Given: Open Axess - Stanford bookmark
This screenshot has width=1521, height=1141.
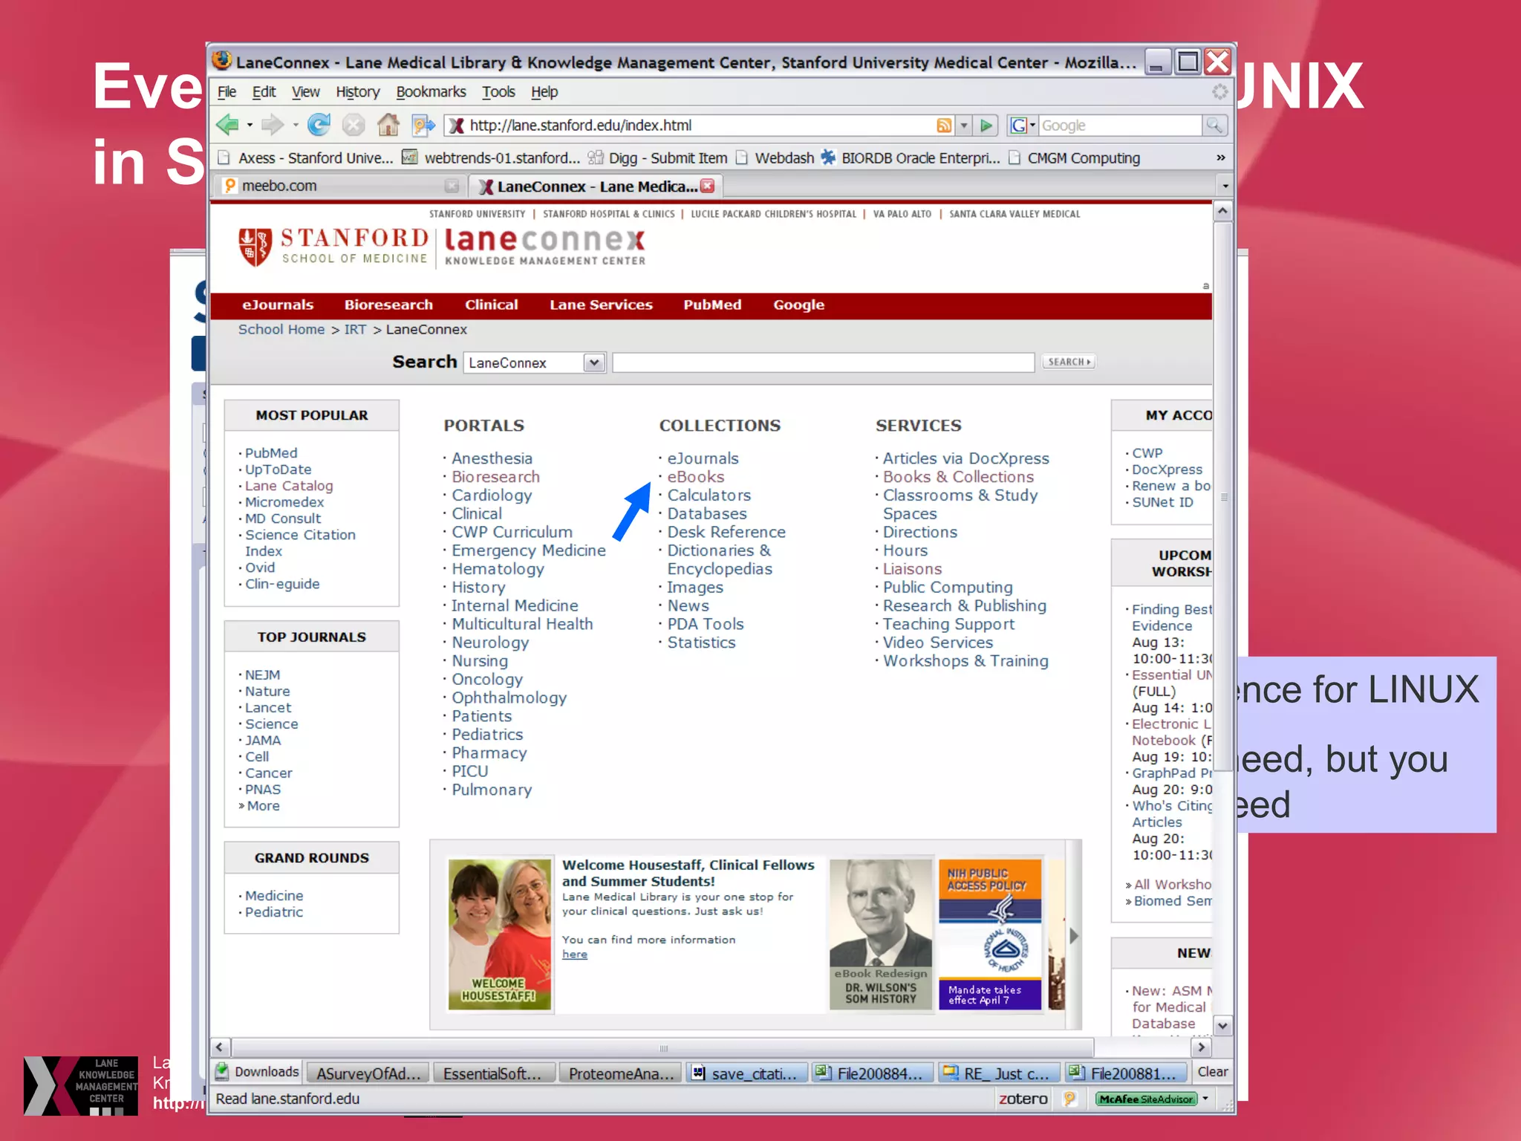Looking at the screenshot, I should [x=305, y=158].
